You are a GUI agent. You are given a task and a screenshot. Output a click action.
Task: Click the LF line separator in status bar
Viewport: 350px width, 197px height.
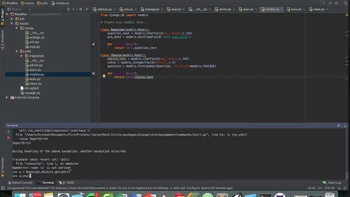point(319,188)
